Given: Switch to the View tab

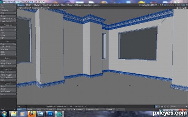Looking at the screenshot, I should pyautogui.click(x=96, y=5).
